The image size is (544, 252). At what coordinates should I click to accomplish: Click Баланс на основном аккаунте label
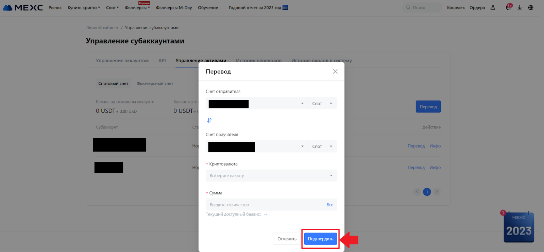point(125,102)
